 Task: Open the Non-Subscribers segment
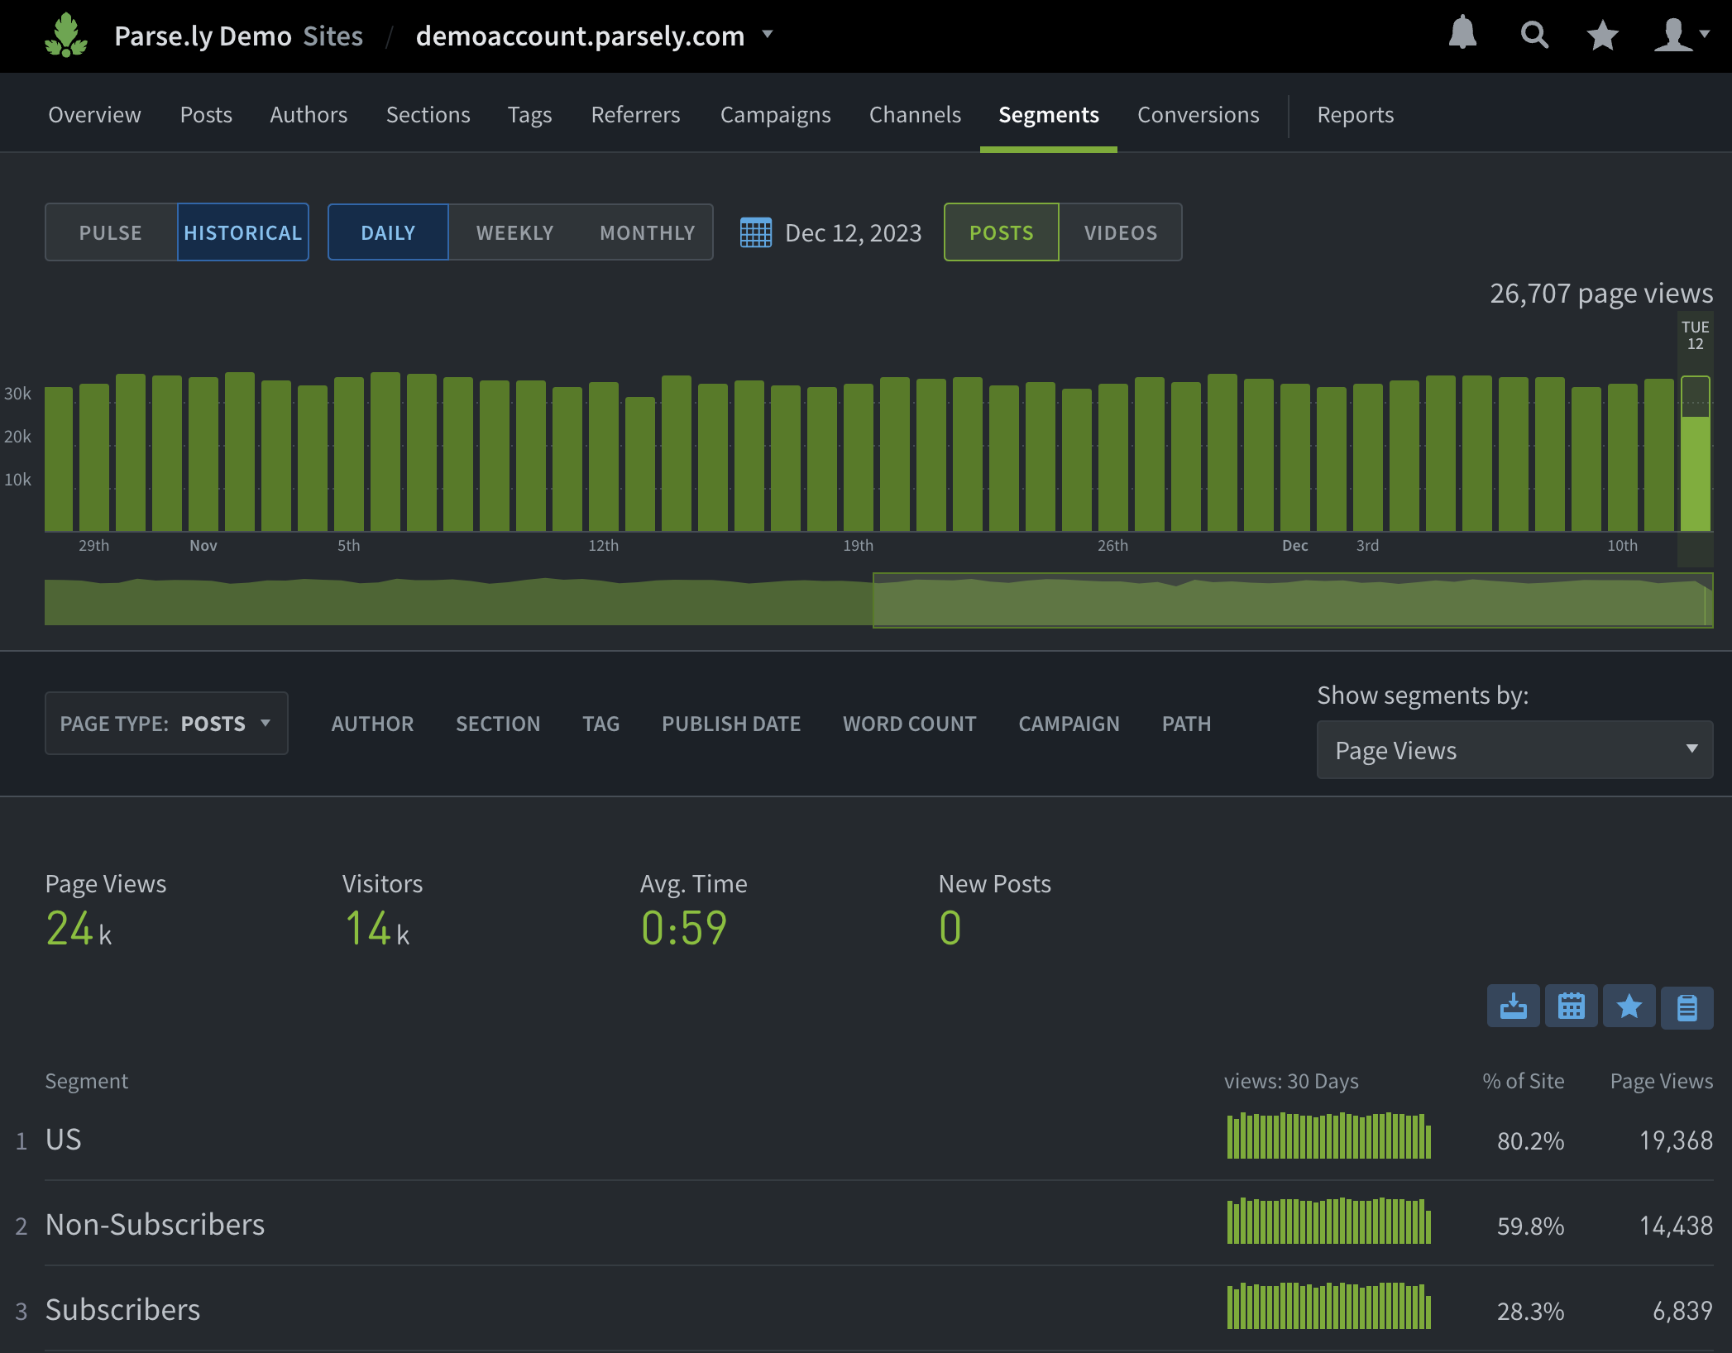click(x=155, y=1224)
